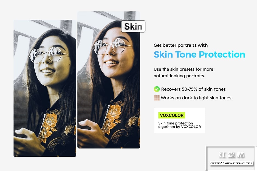Click 'Works on dark to light skin tones'

pos(196,98)
